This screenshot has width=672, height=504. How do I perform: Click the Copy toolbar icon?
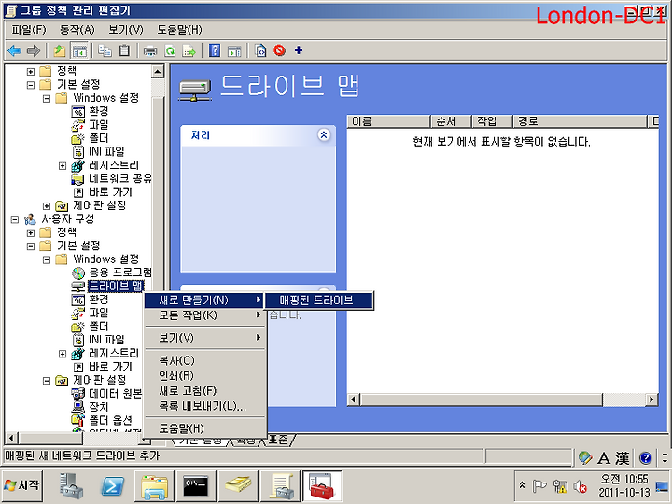tap(105, 51)
